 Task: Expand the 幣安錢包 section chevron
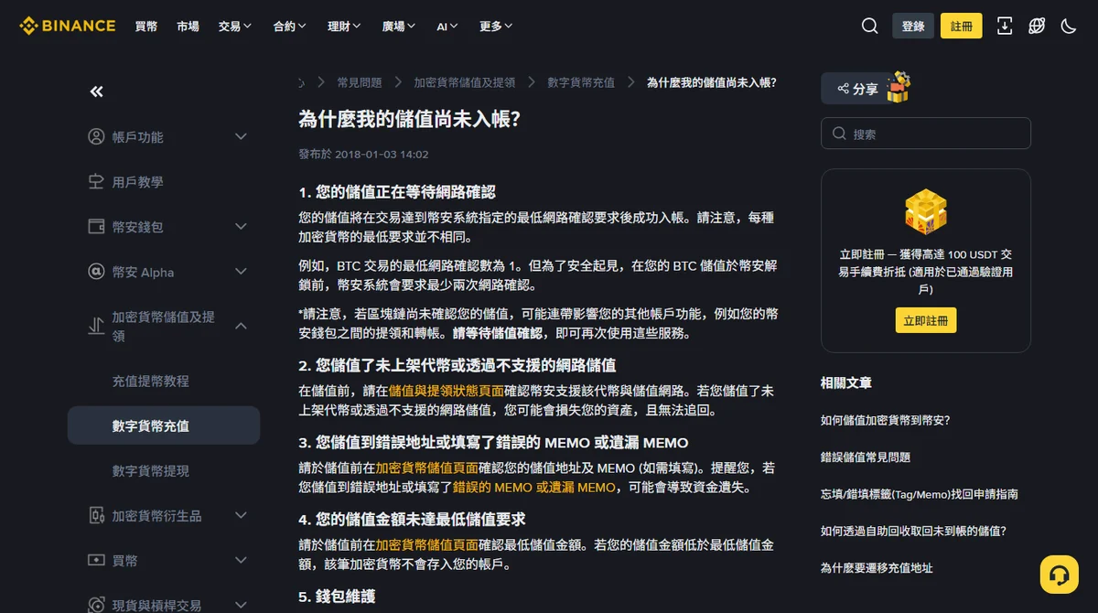[x=241, y=226]
